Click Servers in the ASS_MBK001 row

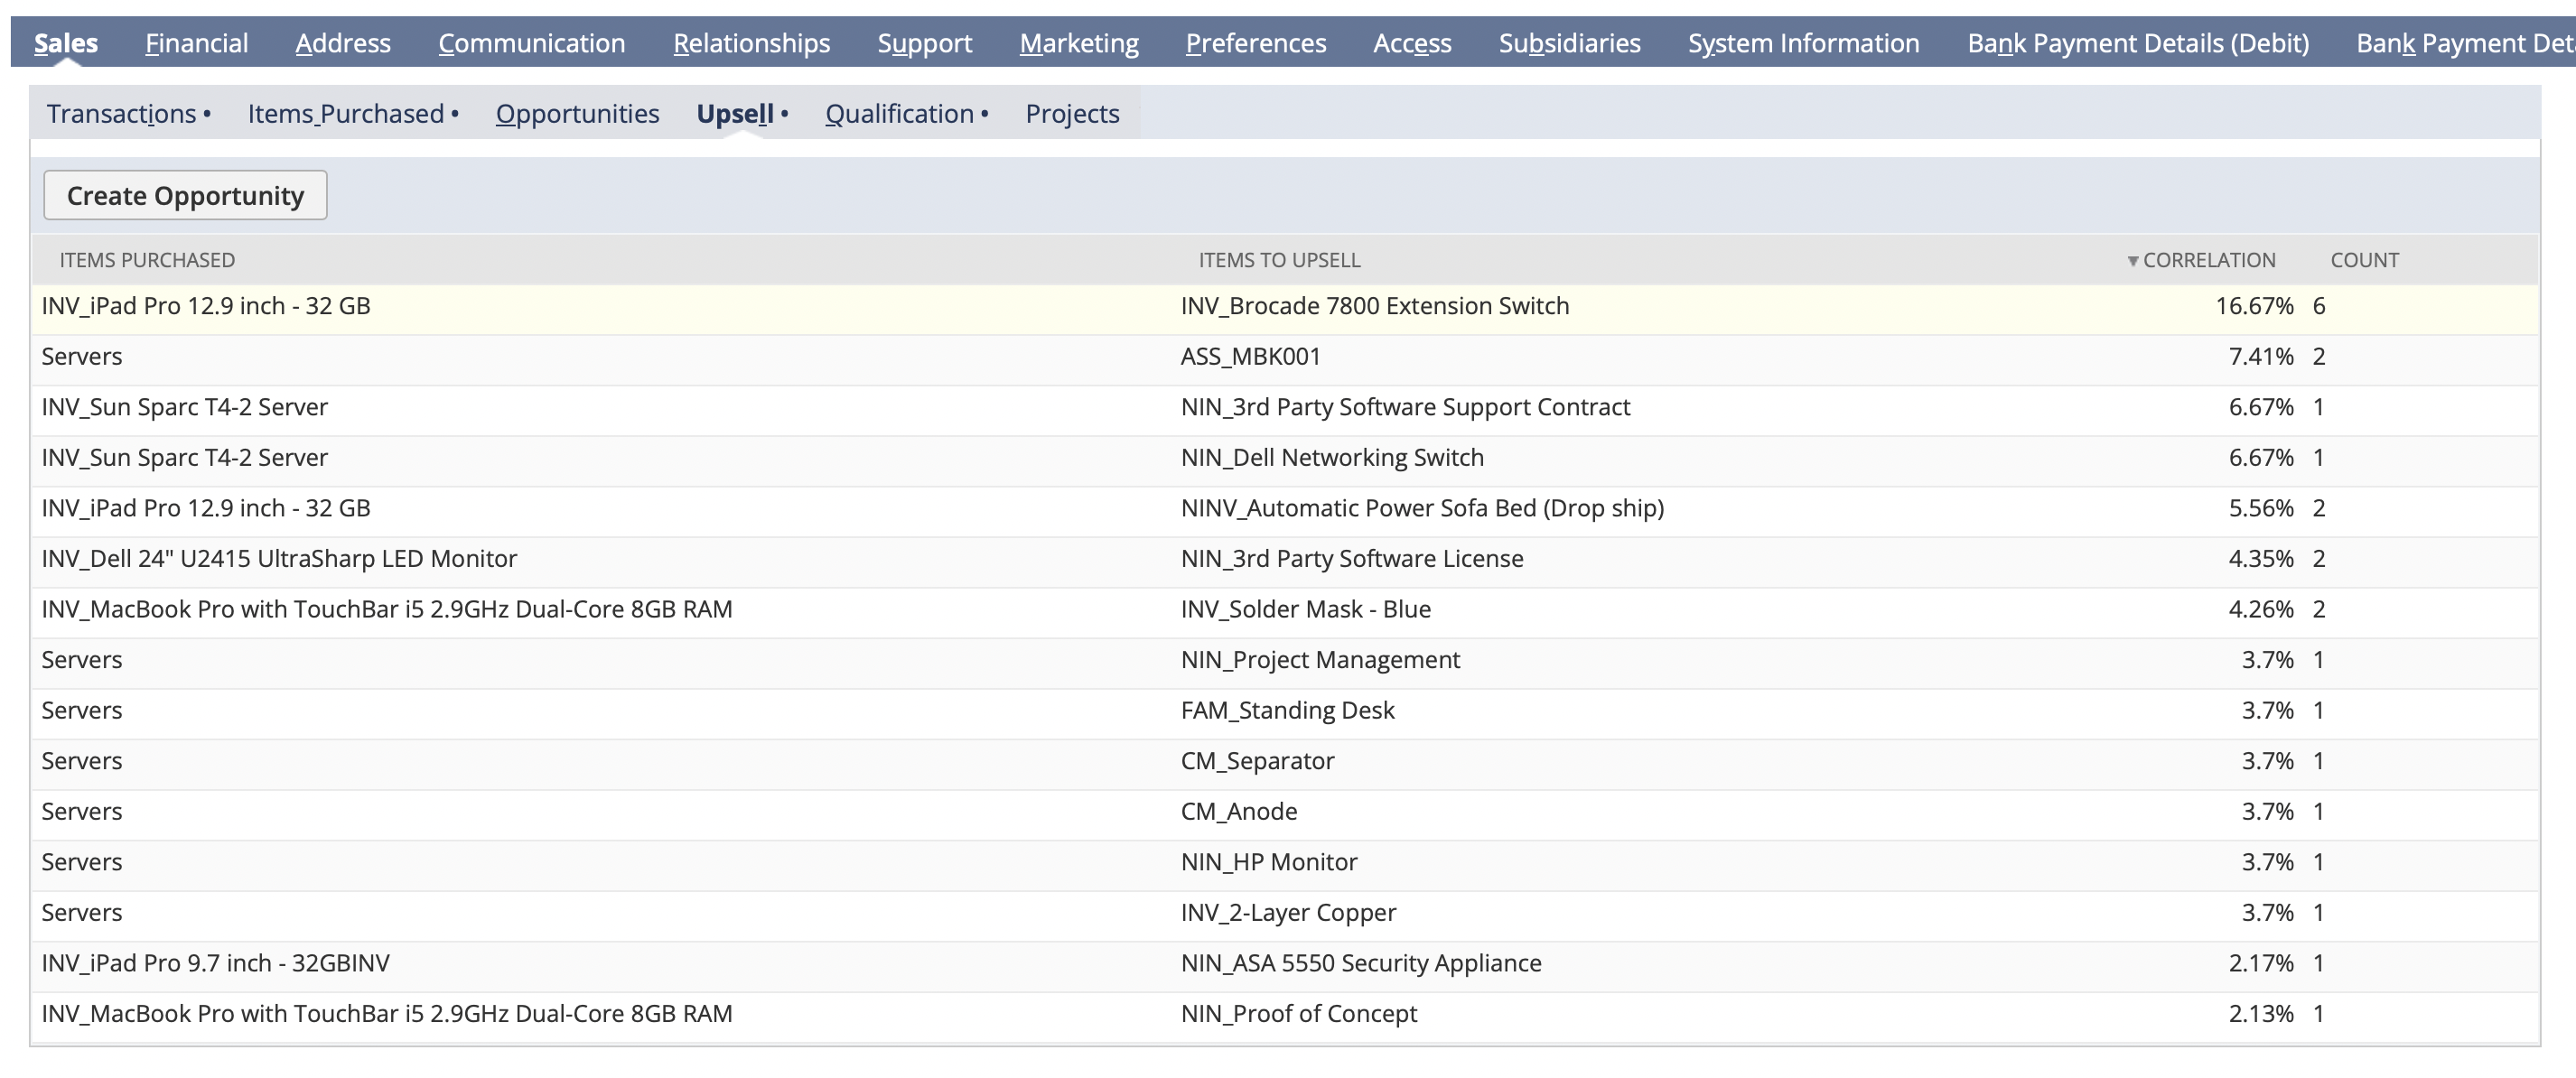(x=81, y=357)
